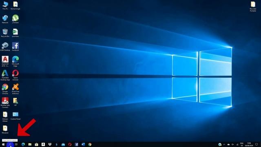Screen dimensions: 261x147
Task: Open Microsoft Edge from the taskbar
Action: click(23, 144)
